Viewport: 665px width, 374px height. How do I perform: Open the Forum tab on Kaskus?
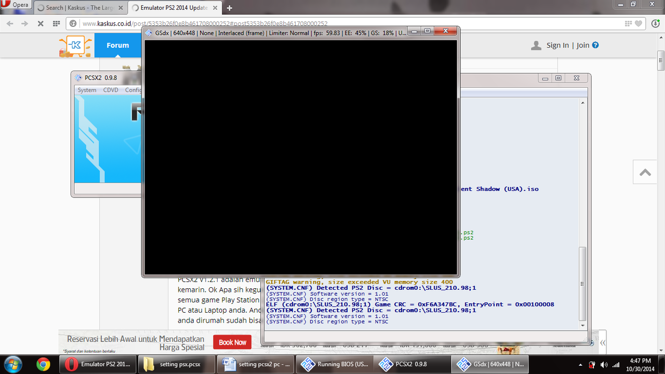pyautogui.click(x=118, y=45)
